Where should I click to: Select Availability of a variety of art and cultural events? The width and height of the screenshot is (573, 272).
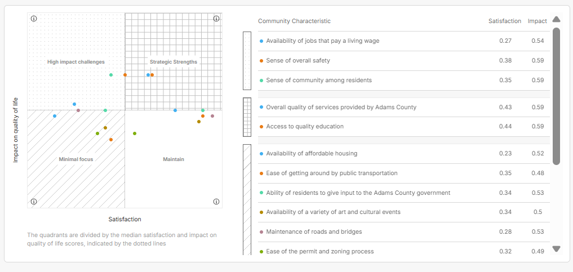pos(404,212)
